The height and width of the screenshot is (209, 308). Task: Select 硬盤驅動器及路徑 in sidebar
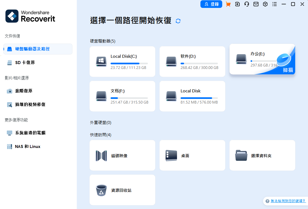point(38,49)
